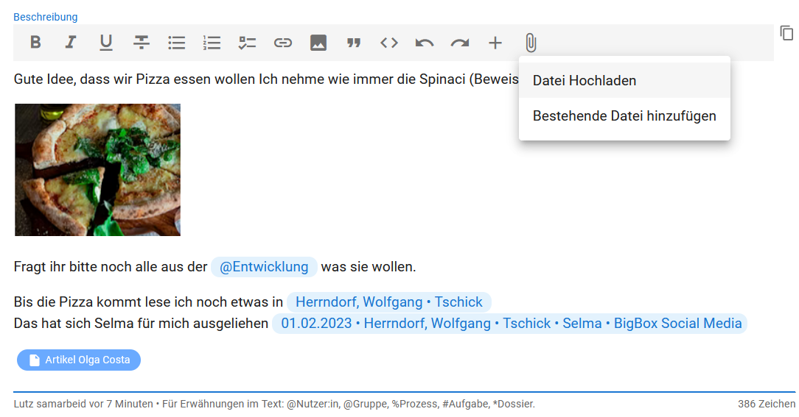Apply strikethrough formatting
This screenshot has height=417, width=799.
(x=142, y=43)
